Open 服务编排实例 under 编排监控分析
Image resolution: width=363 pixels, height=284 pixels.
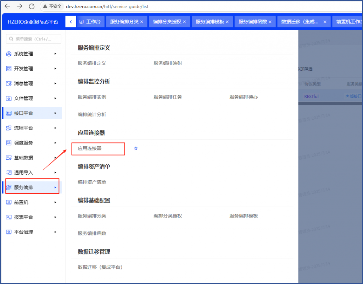92,97
